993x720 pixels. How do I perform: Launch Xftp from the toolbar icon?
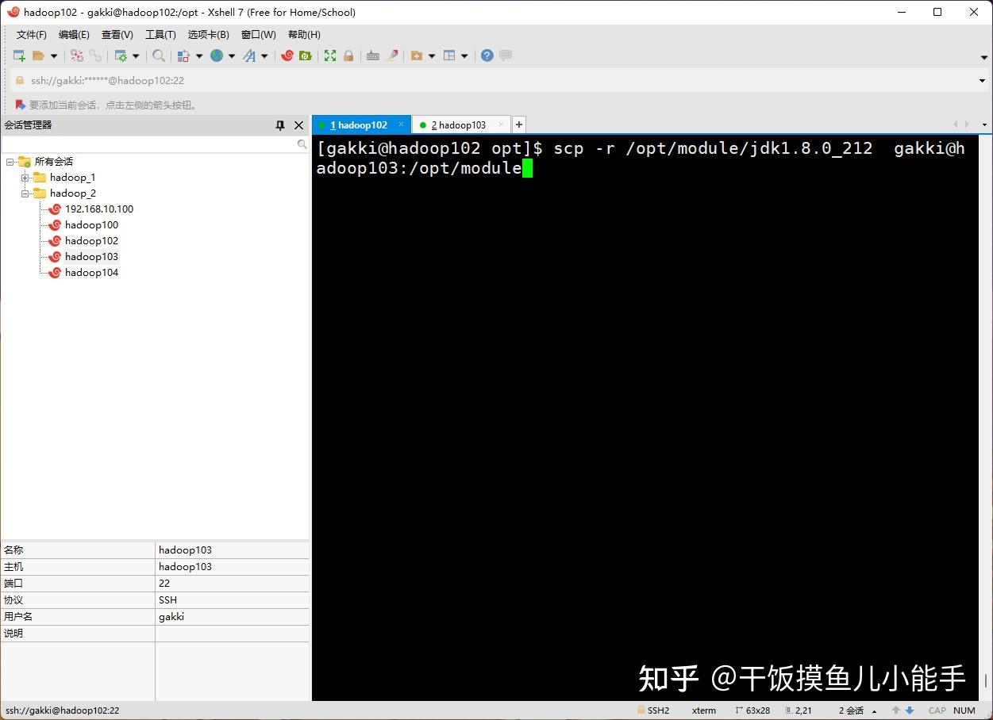(305, 56)
